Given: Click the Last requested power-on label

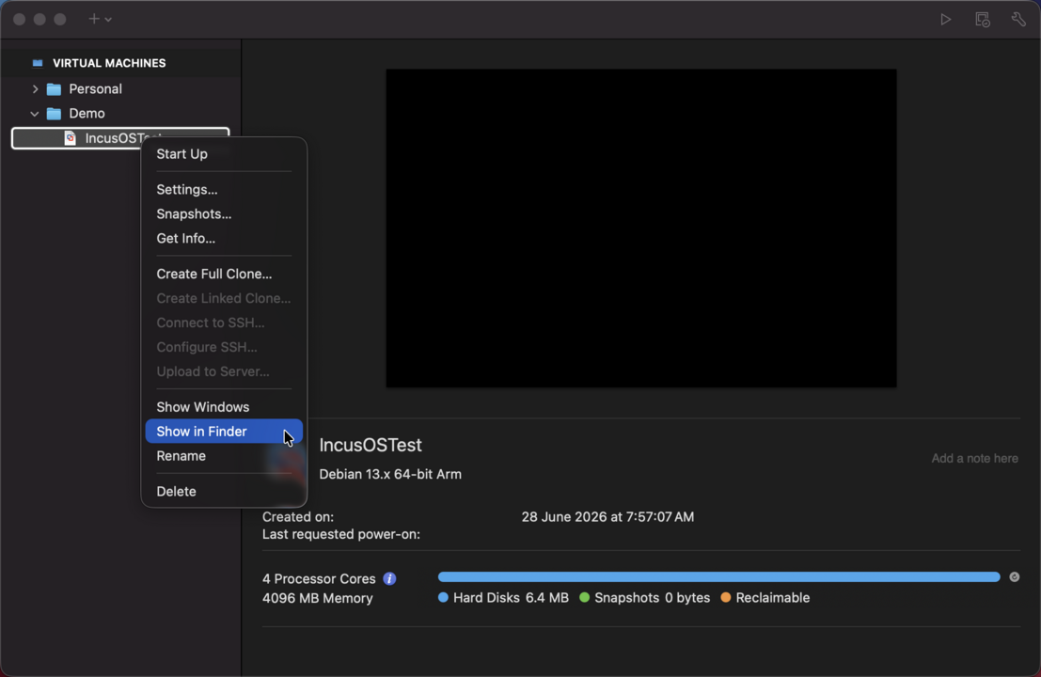Looking at the screenshot, I should pos(341,534).
